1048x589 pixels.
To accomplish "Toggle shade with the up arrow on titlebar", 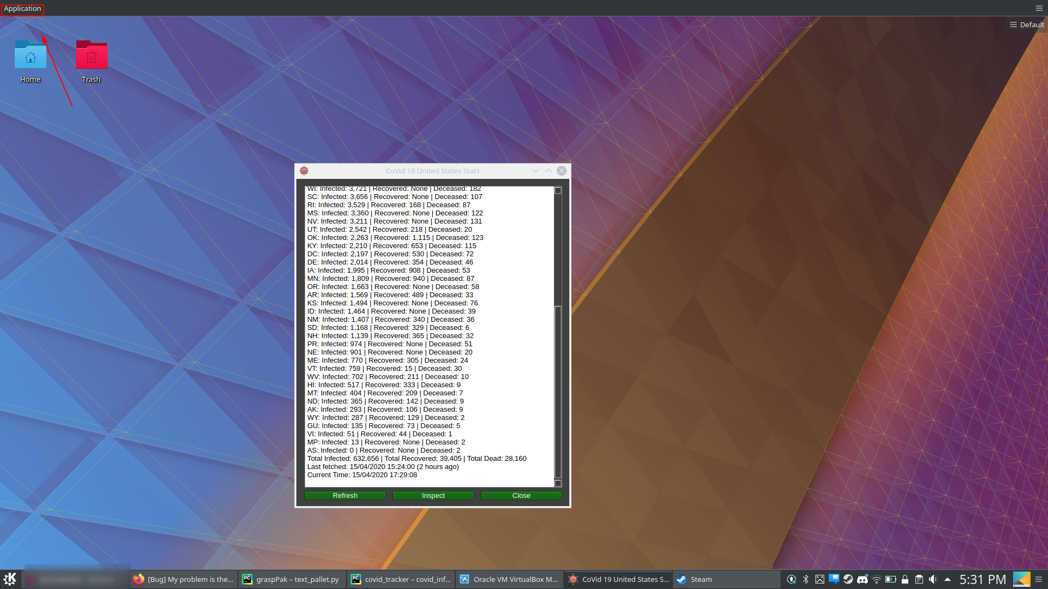I will [548, 170].
